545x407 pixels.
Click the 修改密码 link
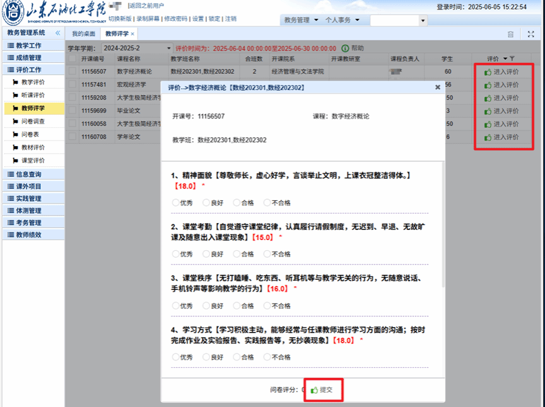tap(175, 19)
